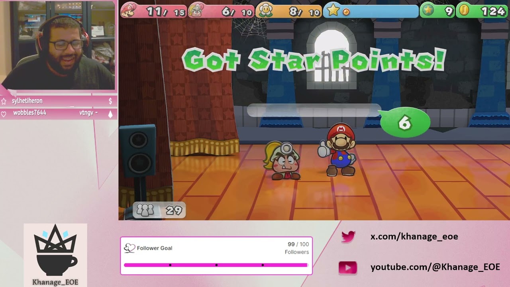The height and width of the screenshot is (287, 510).
Task: Click the 'Got Star Points!' banner
Action: point(314,60)
